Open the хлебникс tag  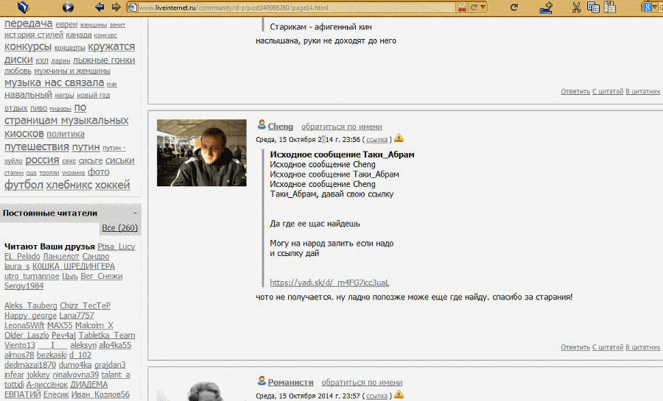(x=69, y=185)
